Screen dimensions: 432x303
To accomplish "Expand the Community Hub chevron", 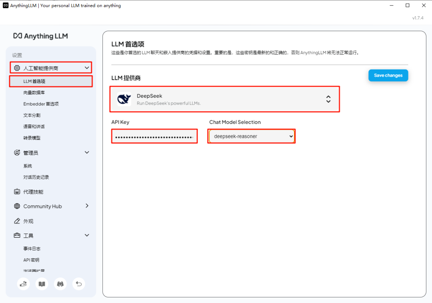I will (87, 206).
